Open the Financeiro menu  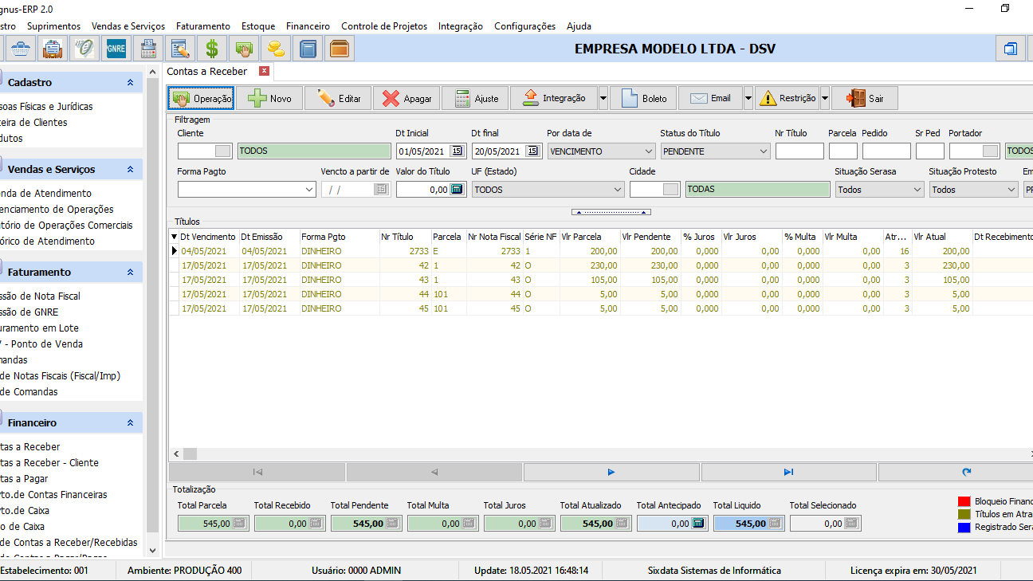[x=308, y=26]
